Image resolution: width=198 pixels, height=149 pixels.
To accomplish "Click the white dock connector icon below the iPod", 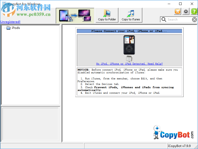I will tap(129, 59).
